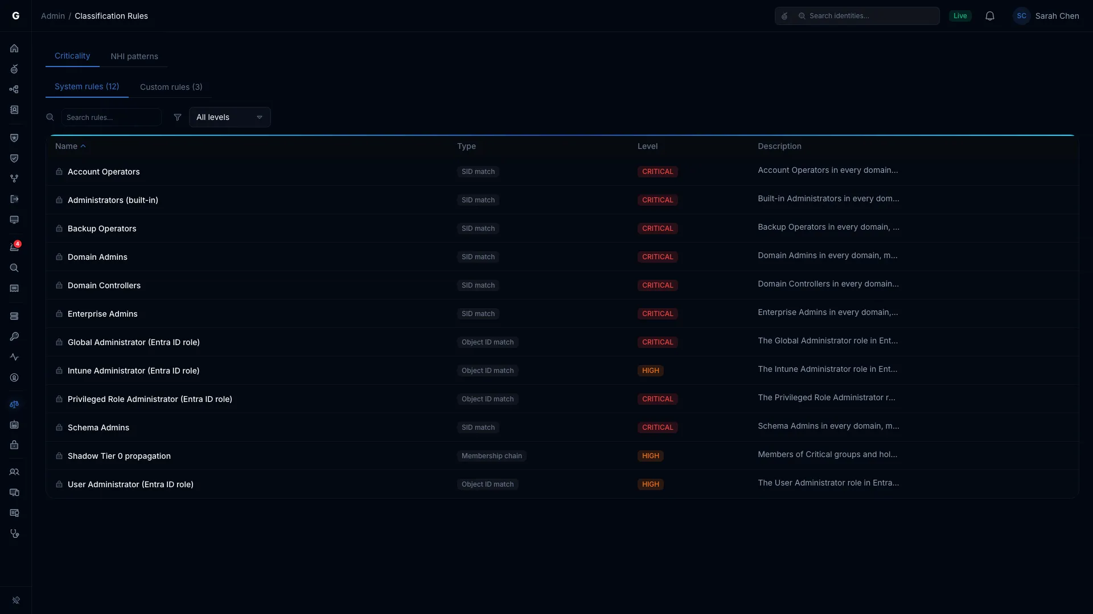The width and height of the screenshot is (1093, 614).
Task: Open the receipt report sidebar icon
Action: pos(14,288)
